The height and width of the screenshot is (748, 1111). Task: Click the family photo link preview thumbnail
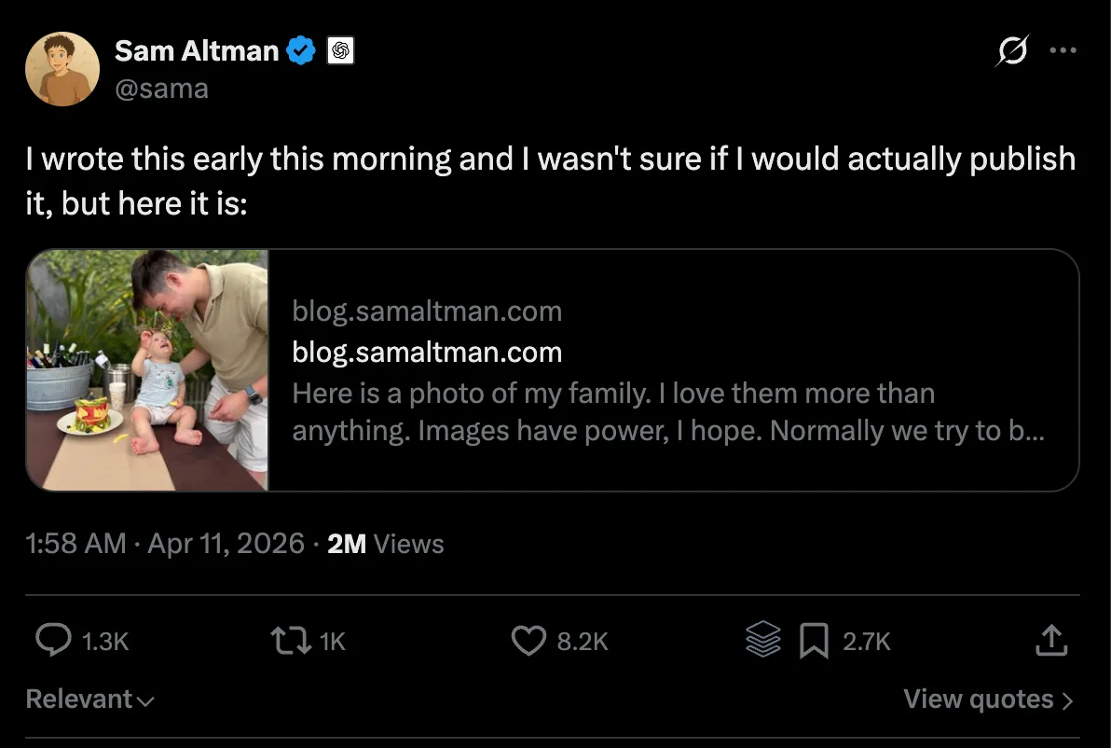[147, 369]
